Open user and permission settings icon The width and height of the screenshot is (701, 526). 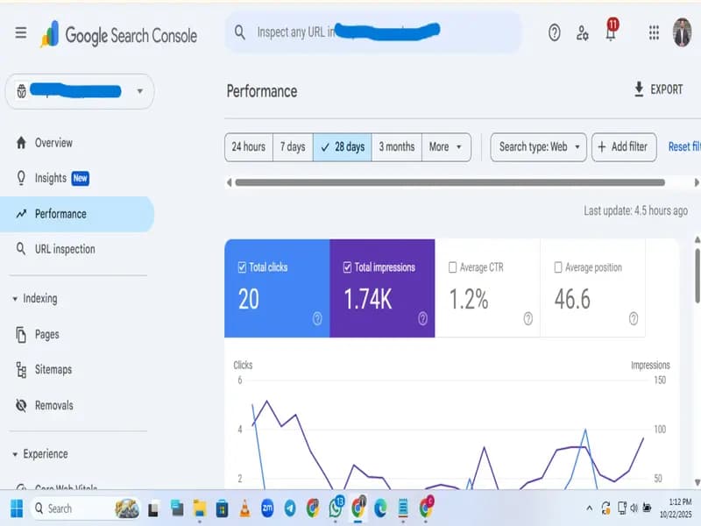pyautogui.click(x=582, y=33)
